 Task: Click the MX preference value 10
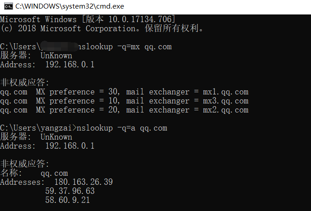pos(113,101)
